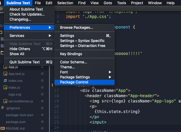Select Check for Updates…
Image resolution: width=181 pixels, height=132 pixels.
point(29,14)
